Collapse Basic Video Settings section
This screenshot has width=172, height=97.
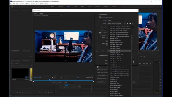click(x=98, y=55)
